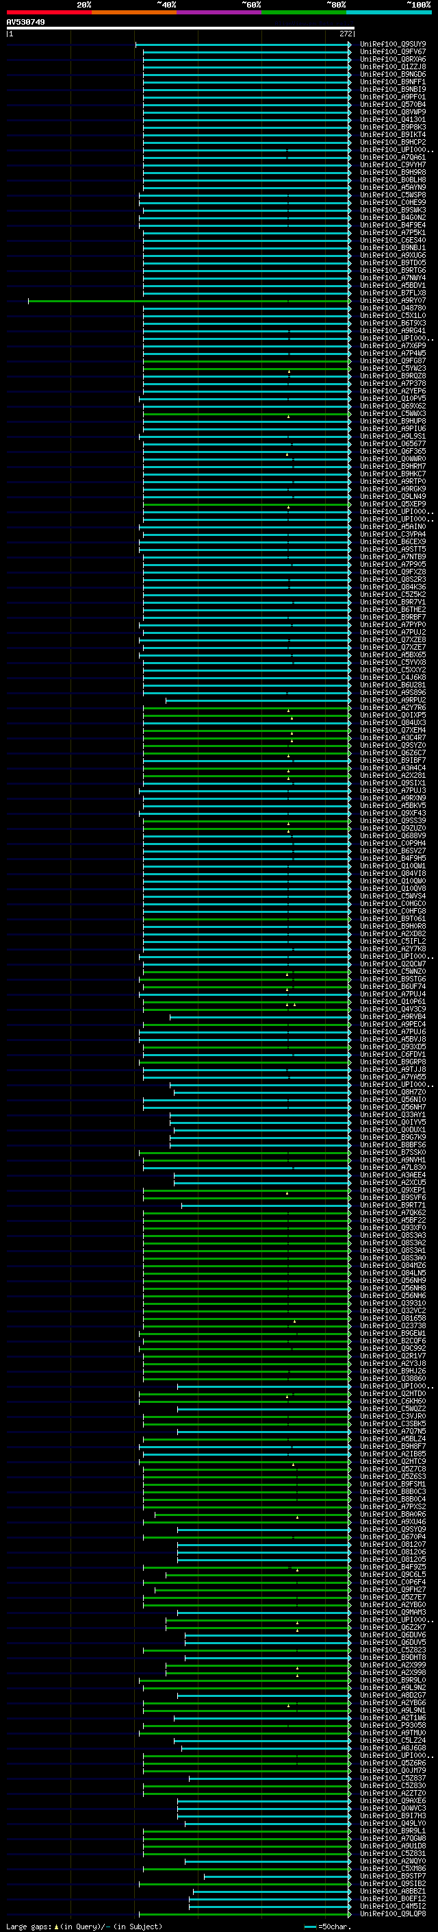Image resolution: width=438 pixels, height=1932 pixels.
Task: Select the query name AV530749
Action: (x=25, y=22)
